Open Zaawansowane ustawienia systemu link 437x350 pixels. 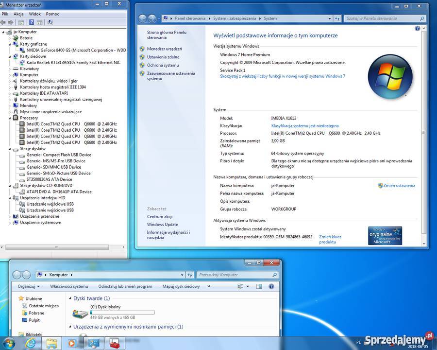point(170,76)
